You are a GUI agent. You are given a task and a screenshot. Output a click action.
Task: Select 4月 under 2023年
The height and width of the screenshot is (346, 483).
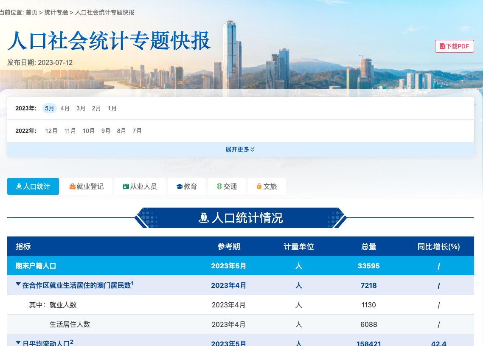coord(65,108)
